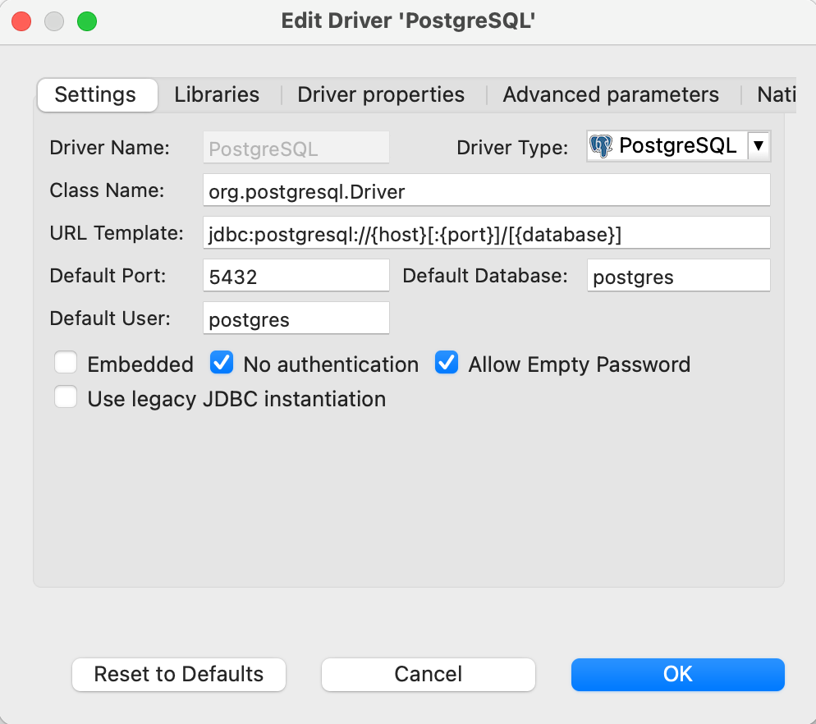Open the partially visible Native tab
The height and width of the screenshot is (724, 816).
coord(776,94)
